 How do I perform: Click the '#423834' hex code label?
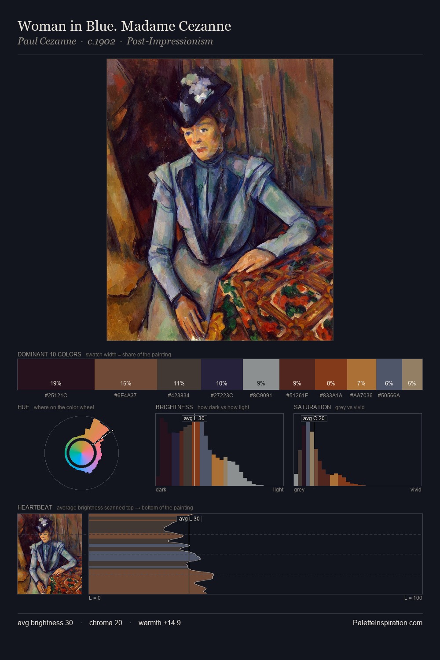pyautogui.click(x=179, y=396)
